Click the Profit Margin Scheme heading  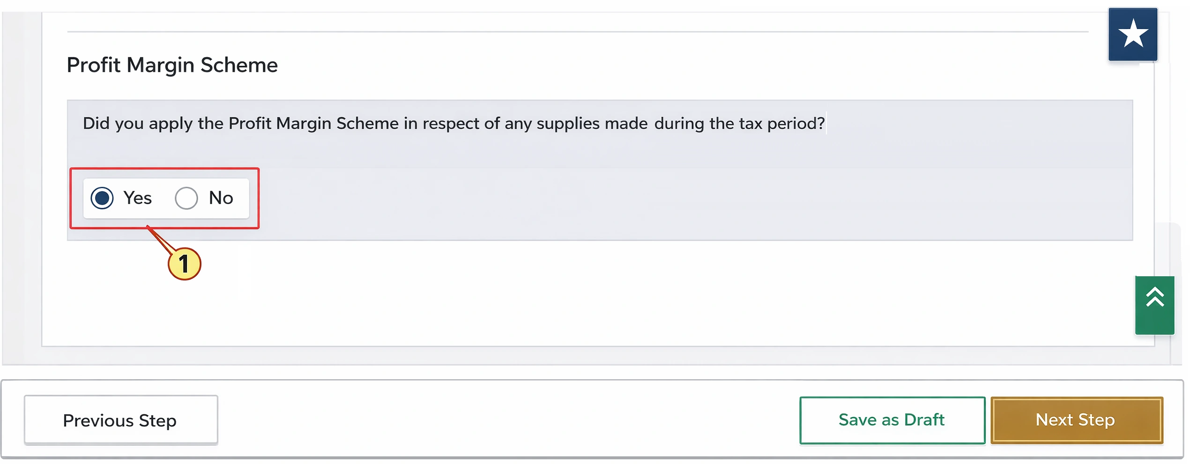coord(172,65)
